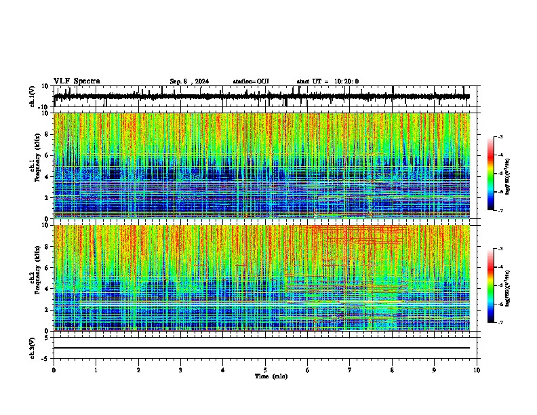Select the ch.2 "Frequency (kHz)" axis label
Image resolution: width=537 pixels, height=415 pixels.
37,270
